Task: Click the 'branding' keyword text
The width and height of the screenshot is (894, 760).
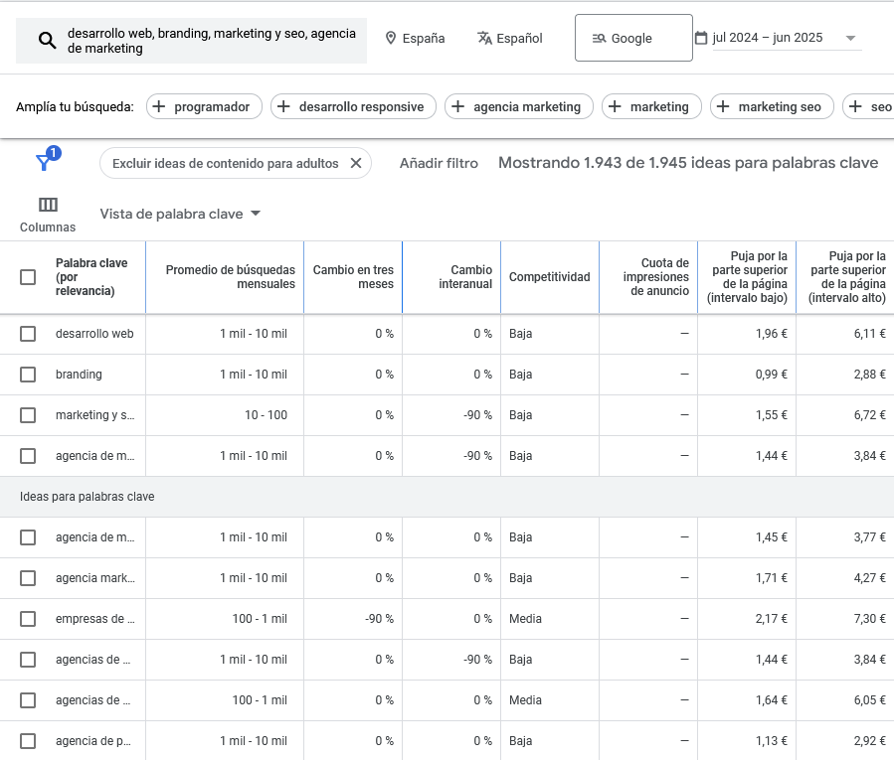Action: coord(79,375)
